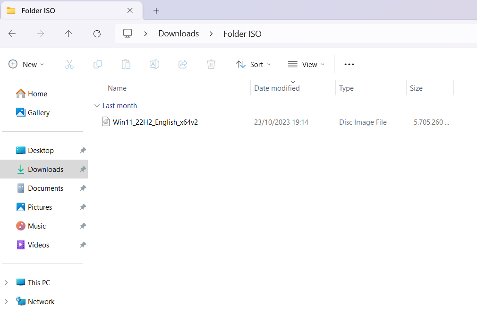Viewport: 477px width, 315px height.
Task: Click Downloads in the address breadcrumb
Action: 179,34
